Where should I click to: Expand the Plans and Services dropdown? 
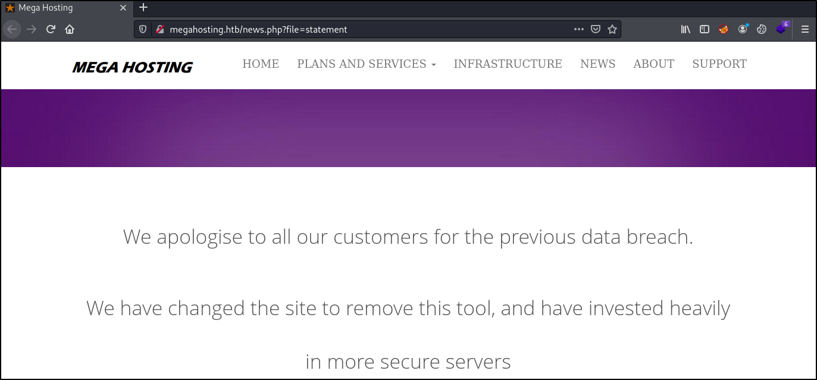(x=367, y=64)
